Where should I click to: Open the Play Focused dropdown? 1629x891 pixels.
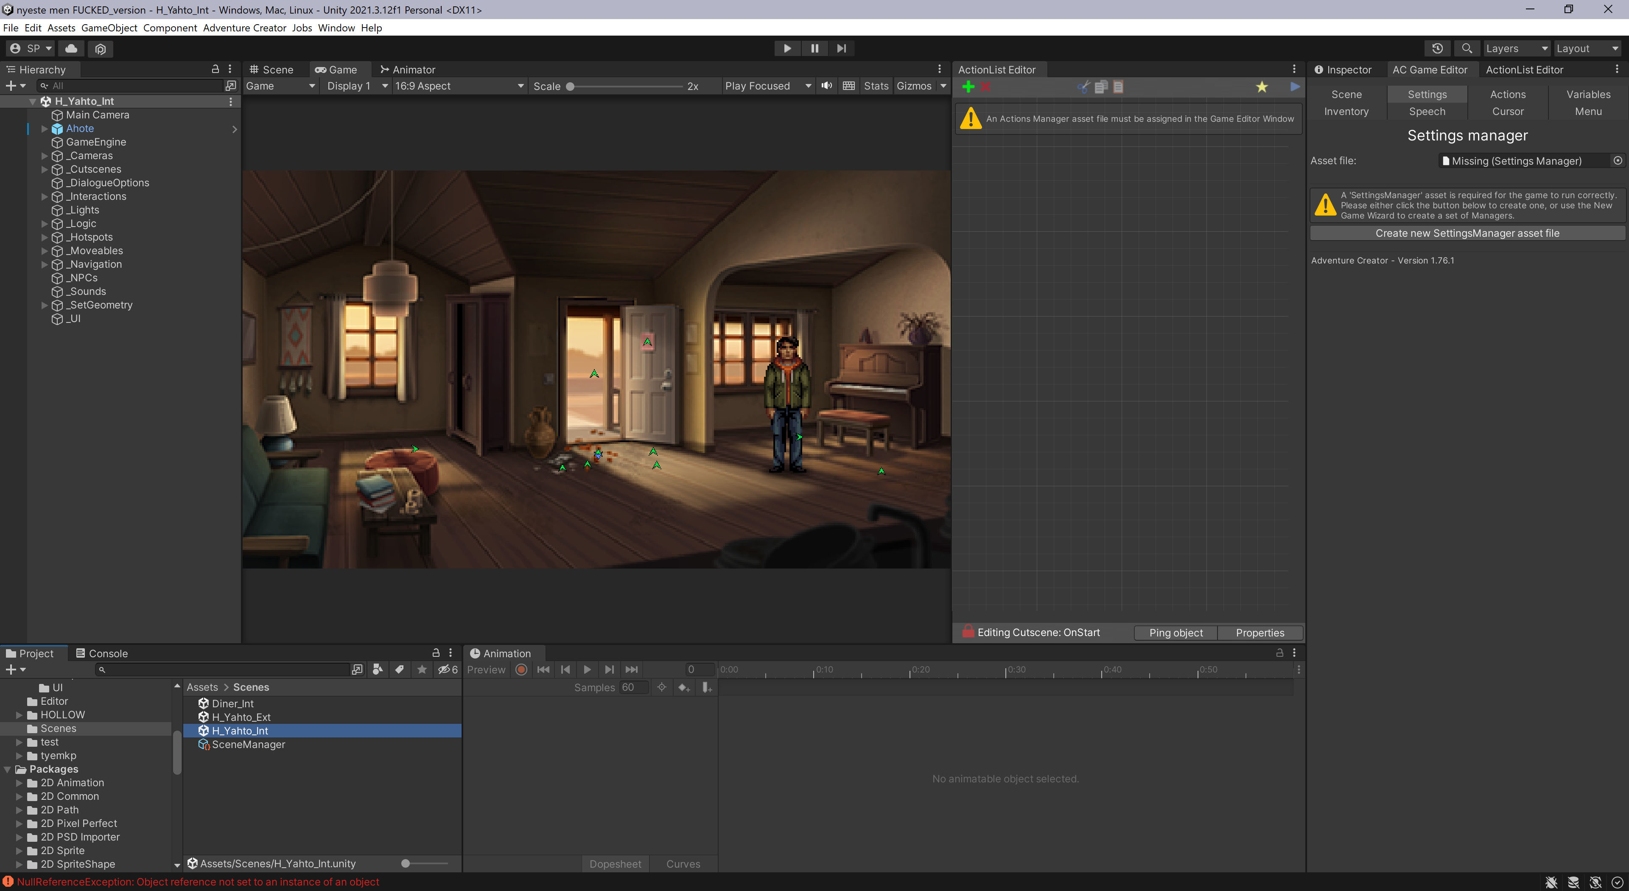(768, 86)
